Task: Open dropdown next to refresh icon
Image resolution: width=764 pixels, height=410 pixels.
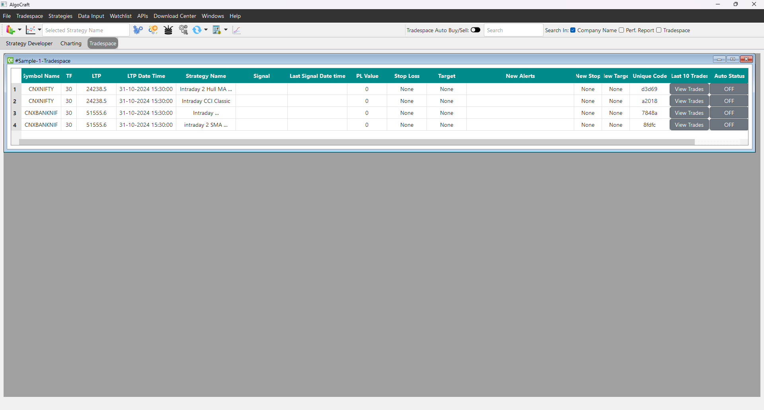Action: (x=206, y=30)
